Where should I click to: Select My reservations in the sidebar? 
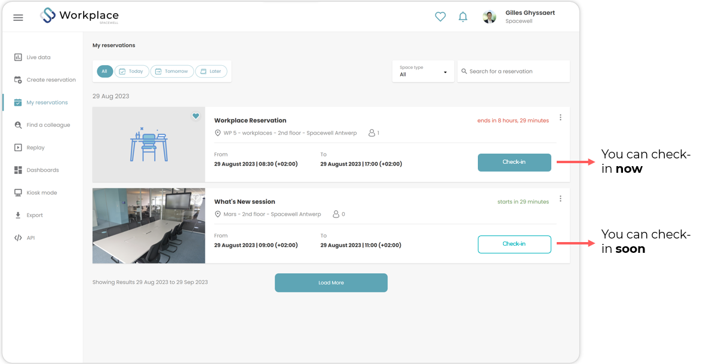pyautogui.click(x=47, y=102)
